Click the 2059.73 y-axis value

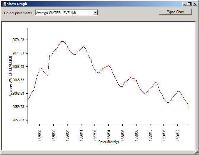pyautogui.click(x=18, y=107)
